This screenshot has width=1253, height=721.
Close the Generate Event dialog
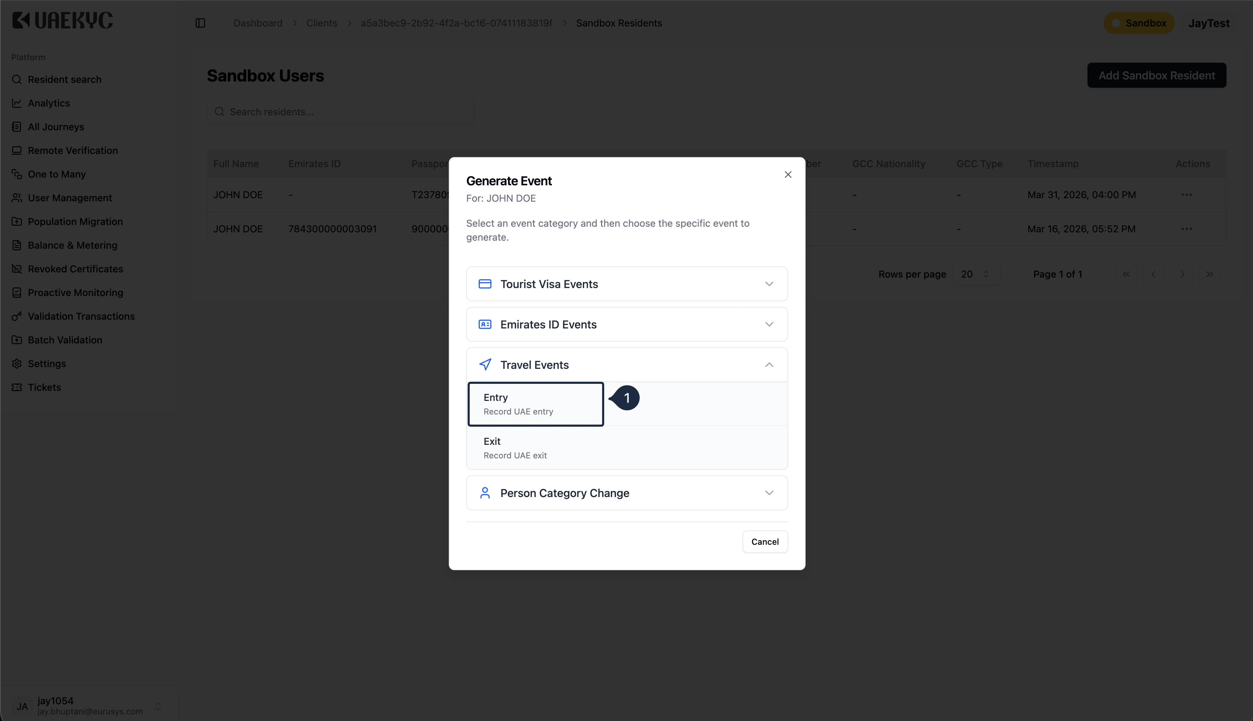pyautogui.click(x=787, y=174)
